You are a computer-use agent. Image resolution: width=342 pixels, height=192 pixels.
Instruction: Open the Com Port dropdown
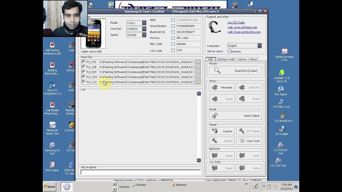[144, 29]
